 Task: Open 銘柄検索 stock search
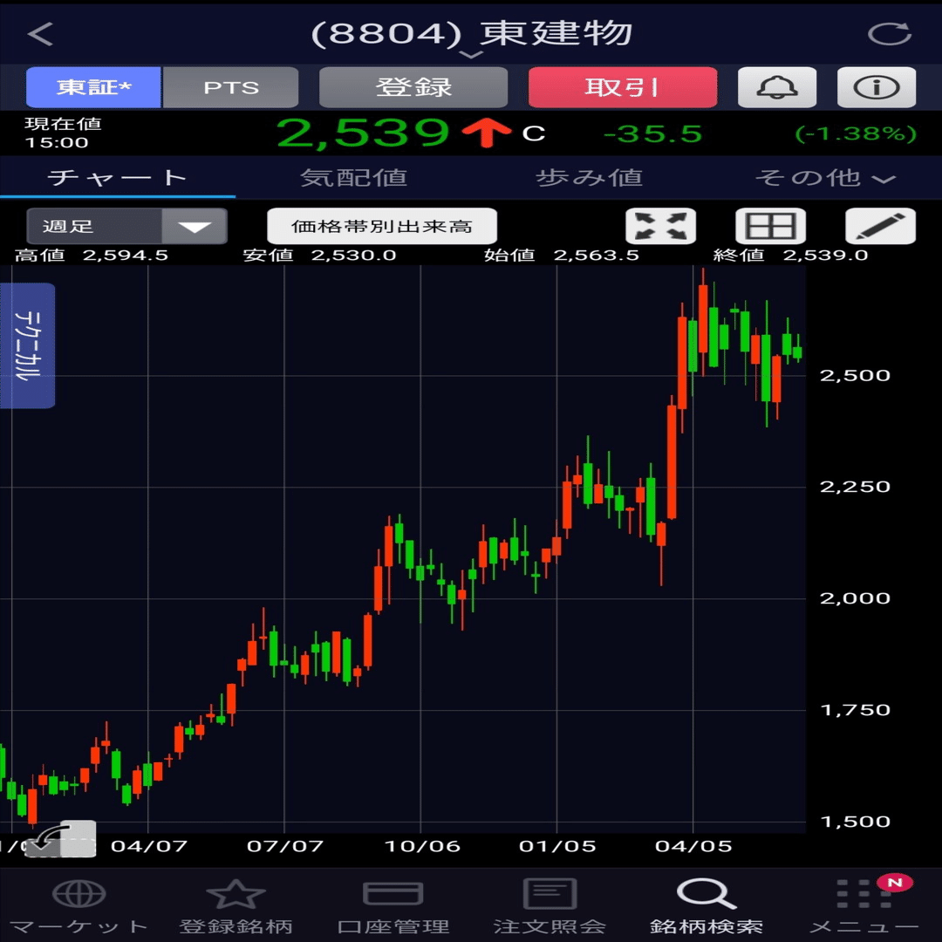coord(706,906)
